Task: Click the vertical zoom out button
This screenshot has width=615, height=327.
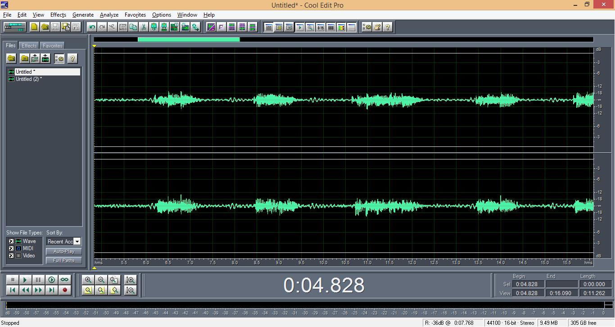Action: [x=131, y=290]
